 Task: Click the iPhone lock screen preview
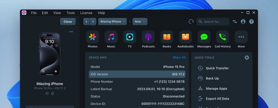[50, 54]
